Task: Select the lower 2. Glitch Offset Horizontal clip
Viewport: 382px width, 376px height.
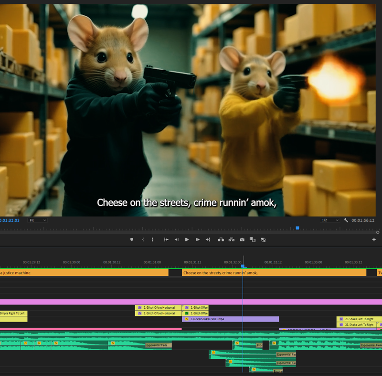Action: click(x=159, y=313)
